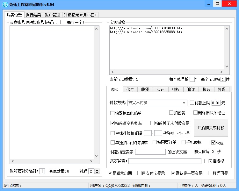Viewport: 239px width, 191px height.
Task: Toggle the 极速 checkbox
Action: (x=214, y=143)
